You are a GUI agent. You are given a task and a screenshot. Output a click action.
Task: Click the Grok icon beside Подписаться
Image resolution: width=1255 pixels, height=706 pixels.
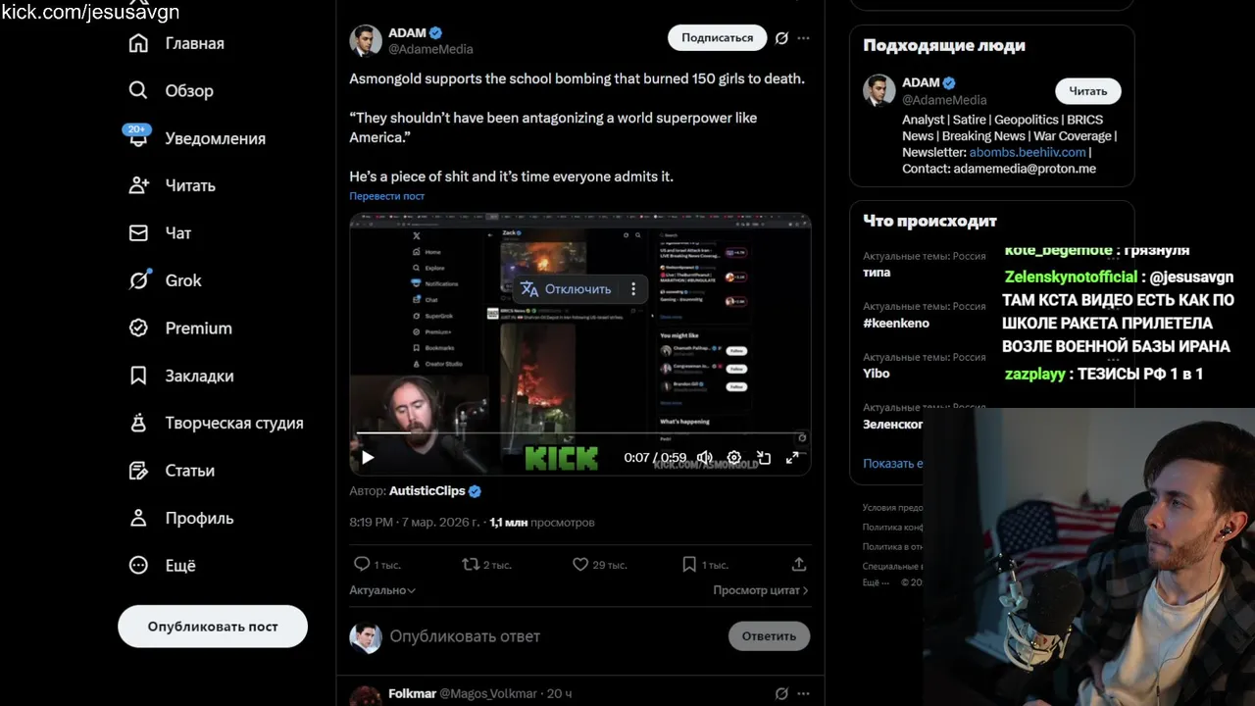[781, 38]
